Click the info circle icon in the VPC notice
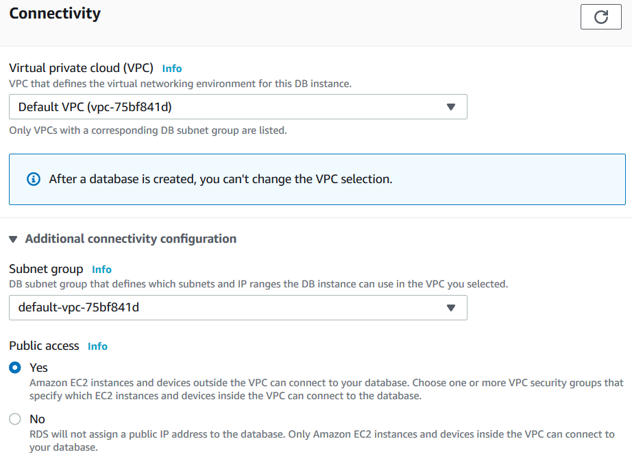 [33, 179]
